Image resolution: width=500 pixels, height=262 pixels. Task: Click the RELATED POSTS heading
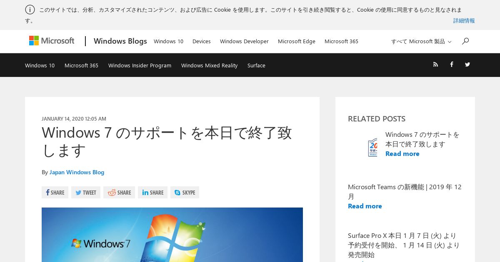click(377, 119)
